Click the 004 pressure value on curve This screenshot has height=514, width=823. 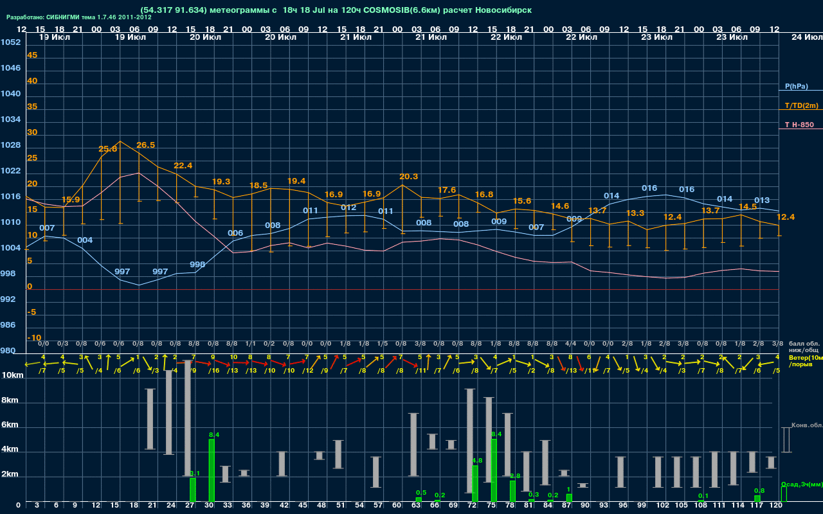tap(85, 240)
